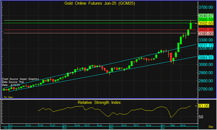Screen dimensions: 217x130
Task: Click the 3700.00 price axis label
Action: coord(206,7)
